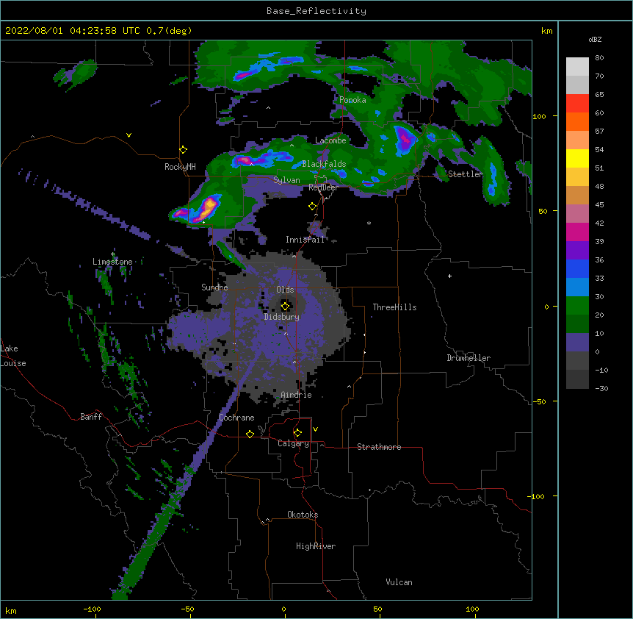Screen dimensions: 633x619
Task: Click the Calgary city label
Action: (293, 443)
